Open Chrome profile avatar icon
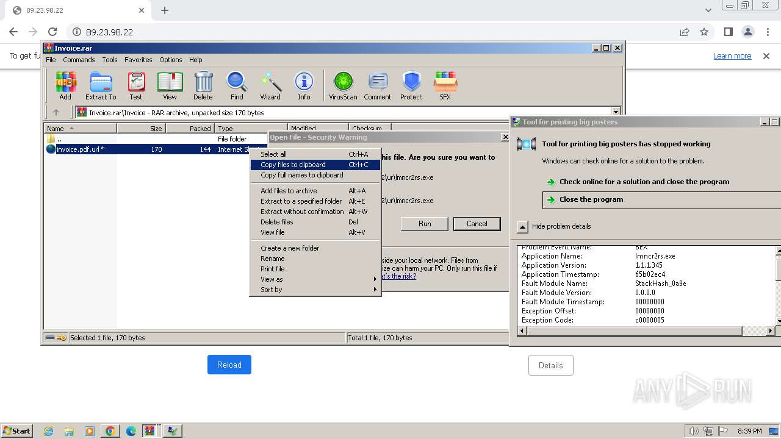 pyautogui.click(x=747, y=32)
